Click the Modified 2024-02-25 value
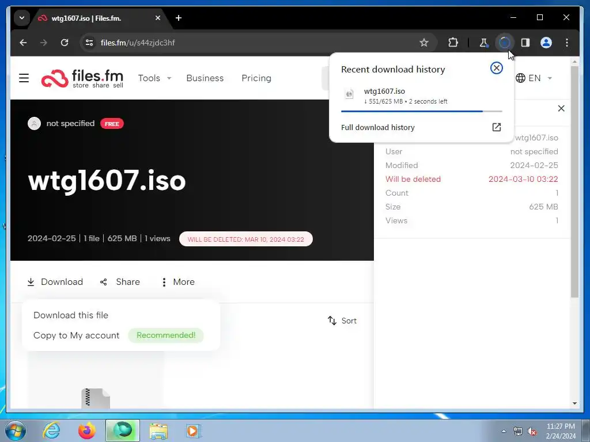This screenshot has height=442, width=590. coord(534,165)
